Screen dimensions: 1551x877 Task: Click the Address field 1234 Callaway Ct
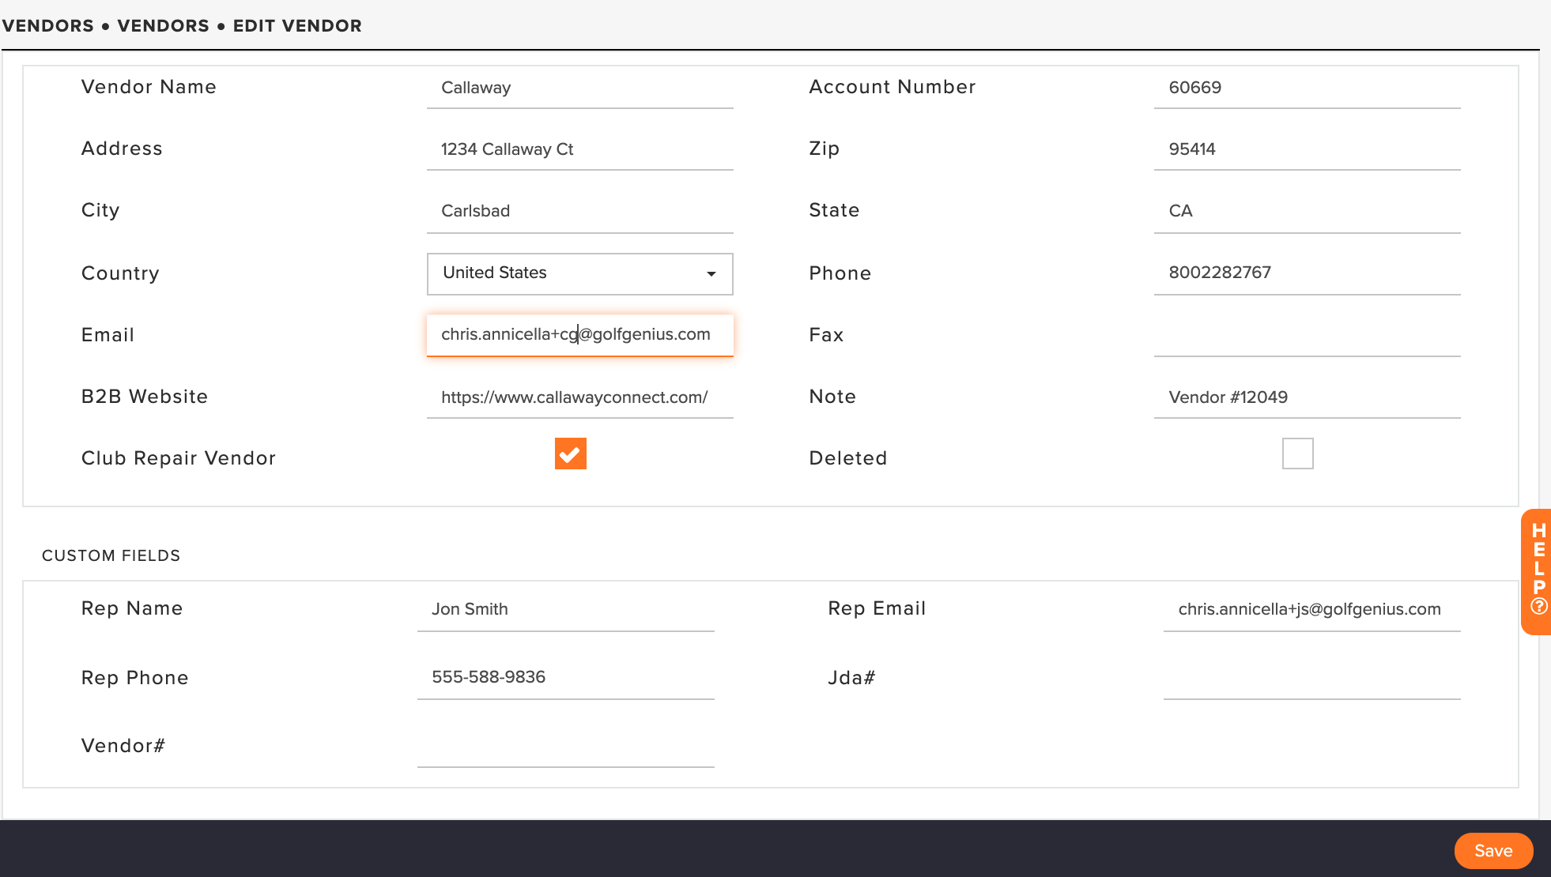pyautogui.click(x=579, y=149)
